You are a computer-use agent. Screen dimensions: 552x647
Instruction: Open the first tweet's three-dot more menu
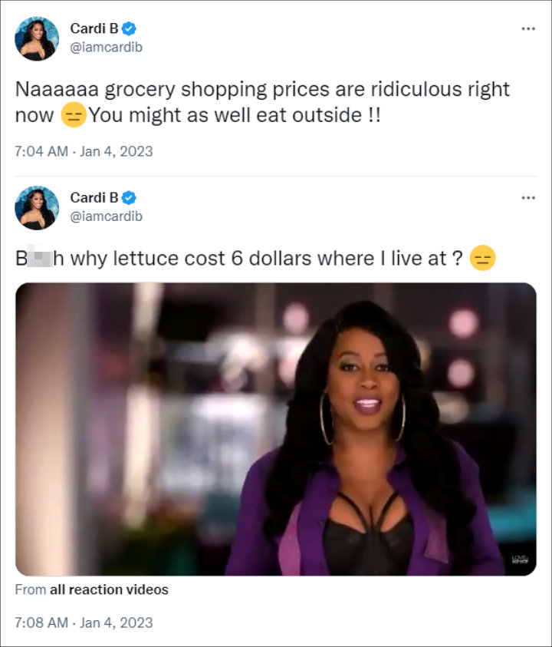(528, 28)
